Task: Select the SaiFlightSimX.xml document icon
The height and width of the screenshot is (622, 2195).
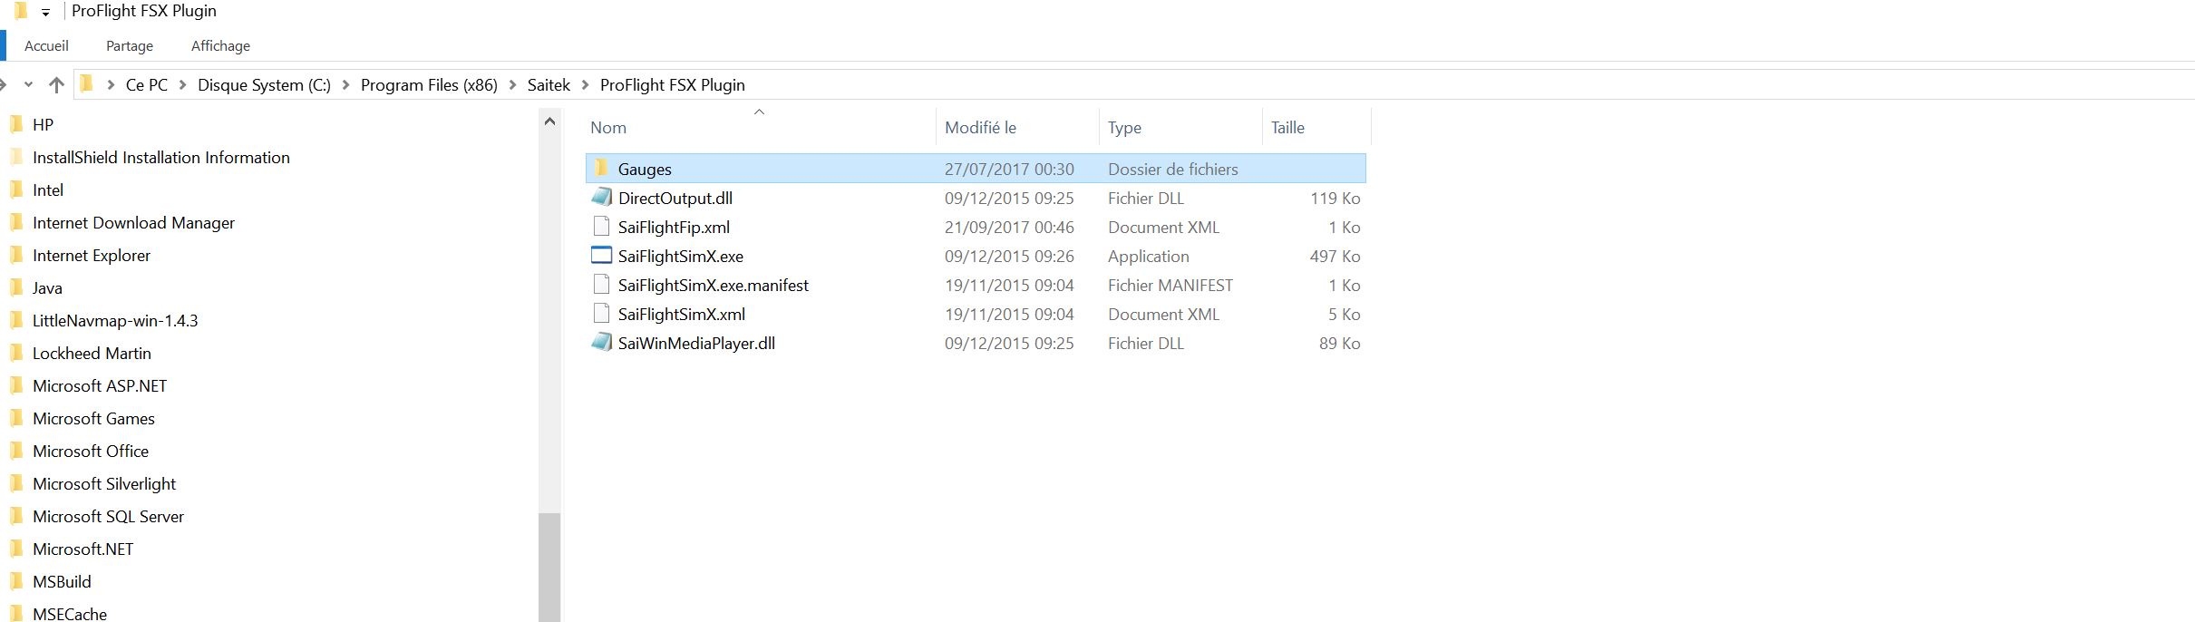Action: [601, 313]
